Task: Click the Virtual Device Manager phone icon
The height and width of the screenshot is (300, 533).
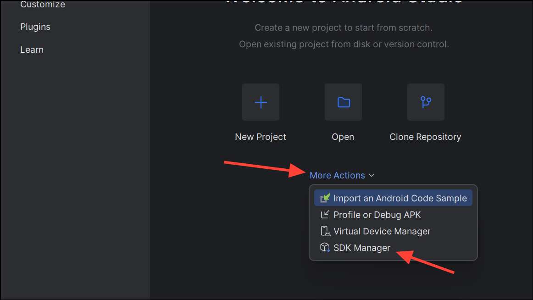Action: (325, 231)
